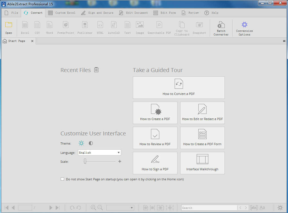Click Copy to Clipboard icon
The image size is (288, 213).
coord(182,25)
